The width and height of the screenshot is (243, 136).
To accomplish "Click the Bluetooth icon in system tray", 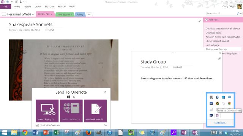I will point(217,97).
